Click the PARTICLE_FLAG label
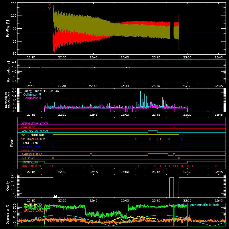229x229 pixels. click(32, 154)
